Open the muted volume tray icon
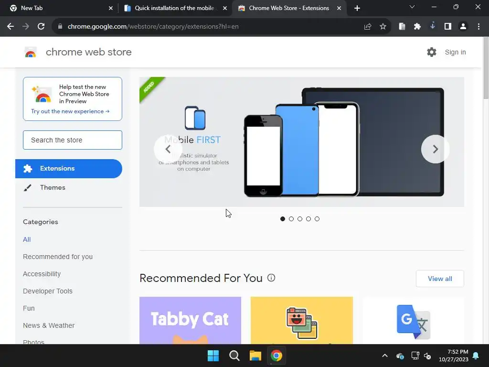 [427, 356]
